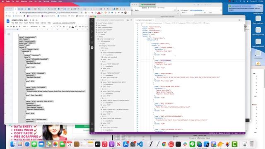Click the document title empire-menu-json

pyautogui.click(x=19, y=20)
